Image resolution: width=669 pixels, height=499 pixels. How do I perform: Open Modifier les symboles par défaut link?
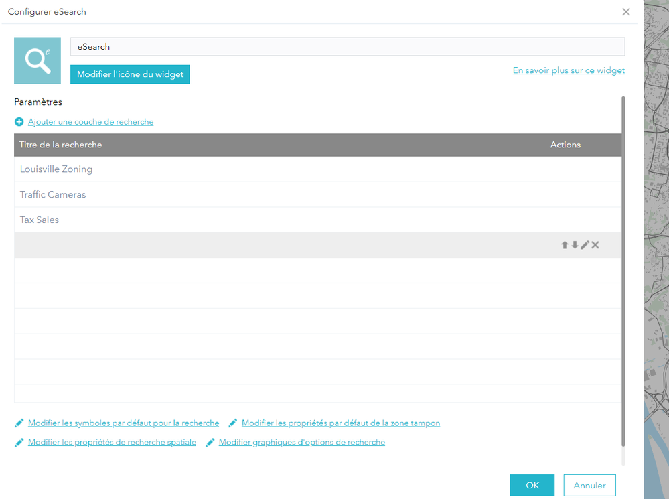coord(124,423)
